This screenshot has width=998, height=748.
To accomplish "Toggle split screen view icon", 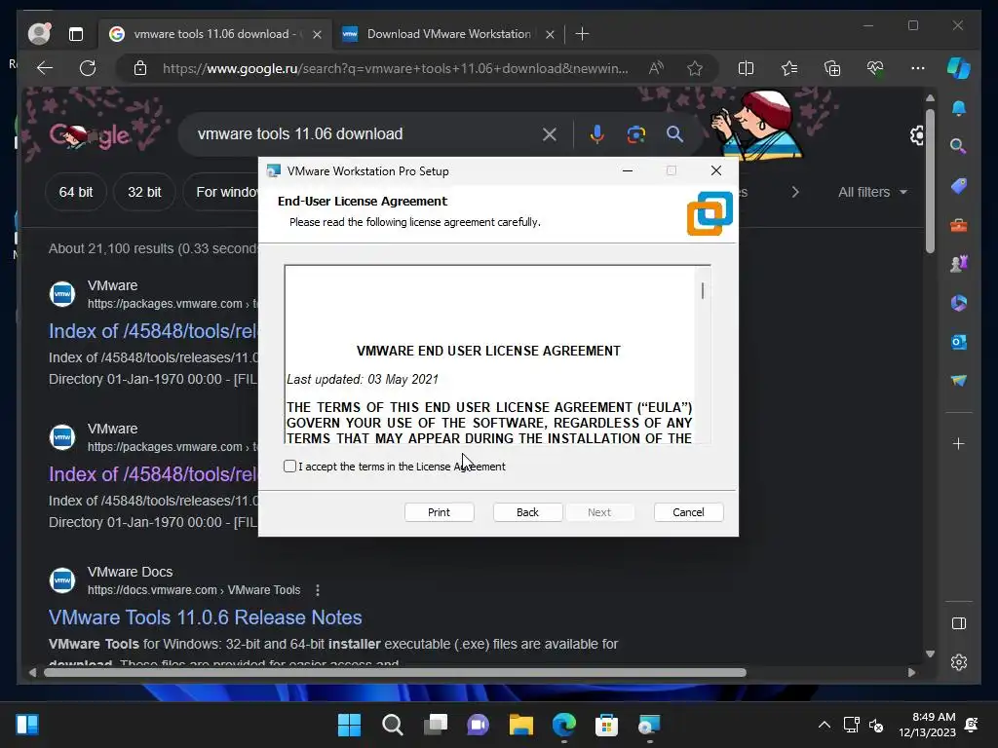I will pyautogui.click(x=746, y=68).
